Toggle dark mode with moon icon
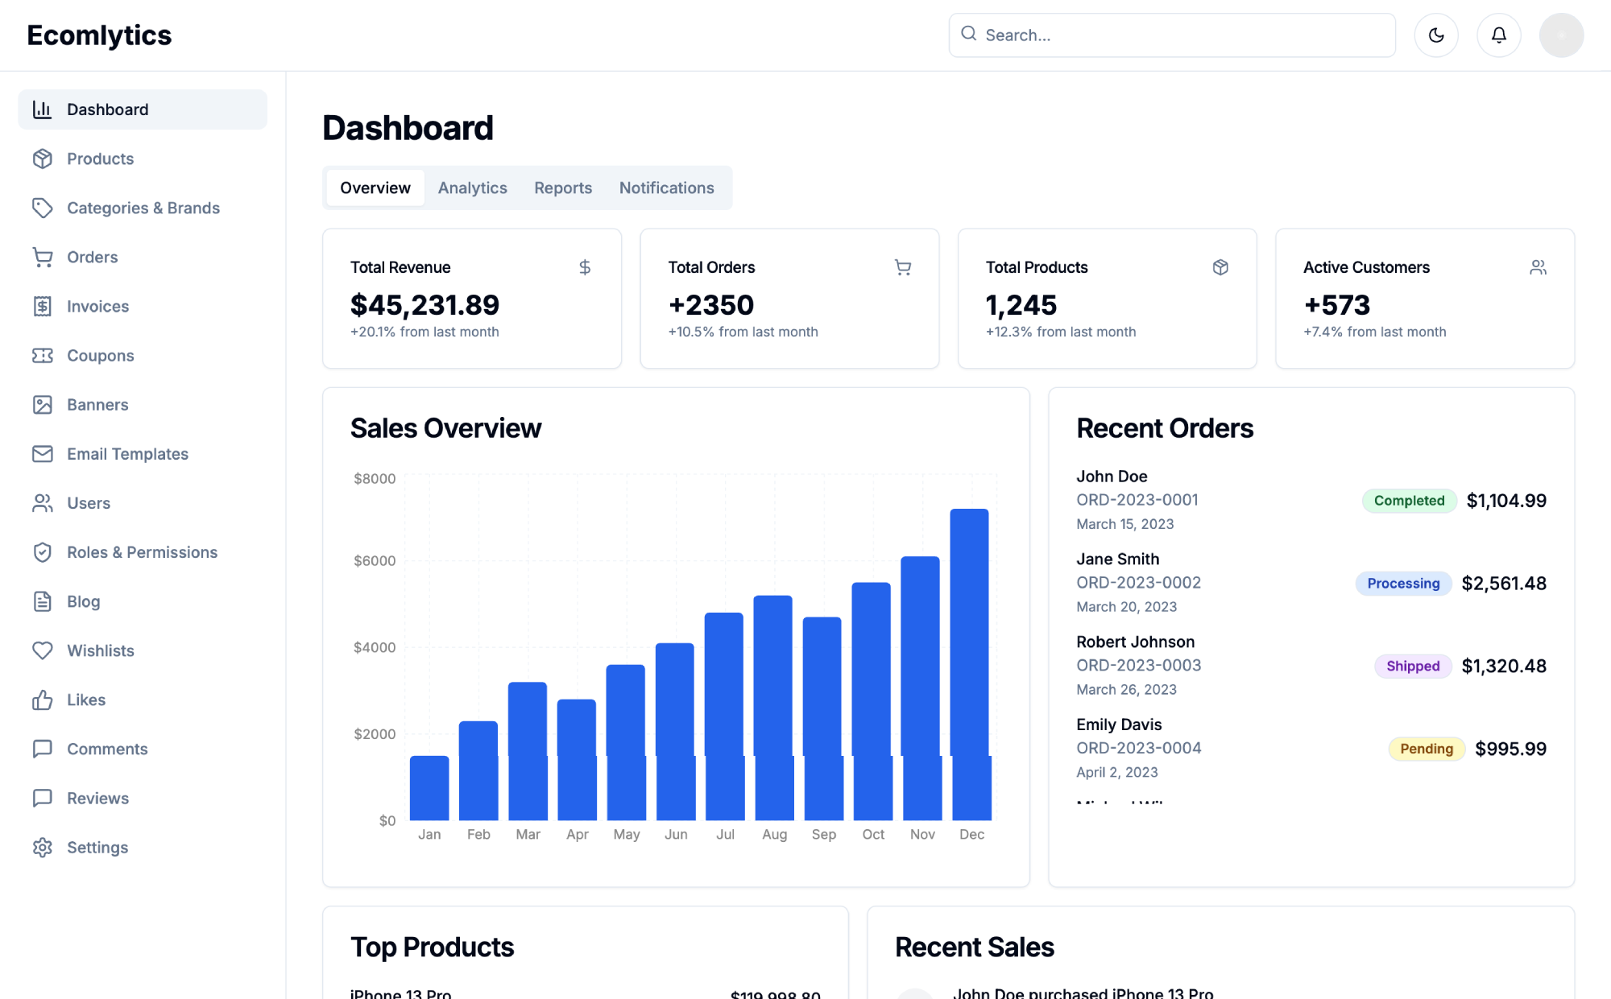Image resolution: width=1611 pixels, height=999 pixels. tap(1436, 35)
